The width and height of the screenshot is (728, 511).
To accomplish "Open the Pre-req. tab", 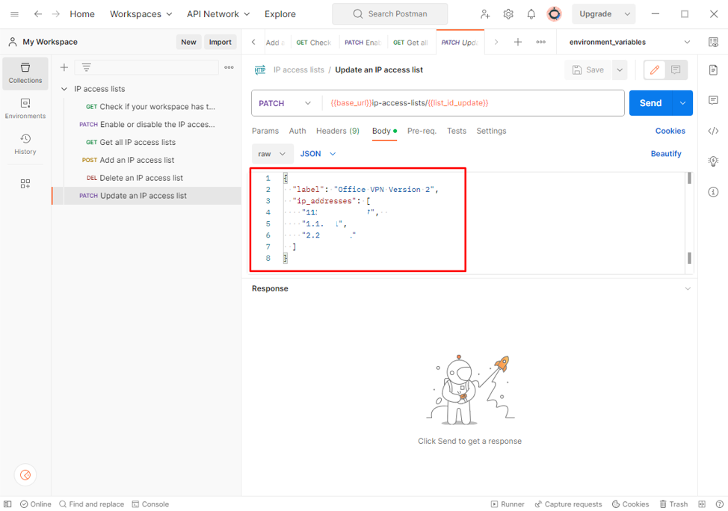I will tap(422, 131).
